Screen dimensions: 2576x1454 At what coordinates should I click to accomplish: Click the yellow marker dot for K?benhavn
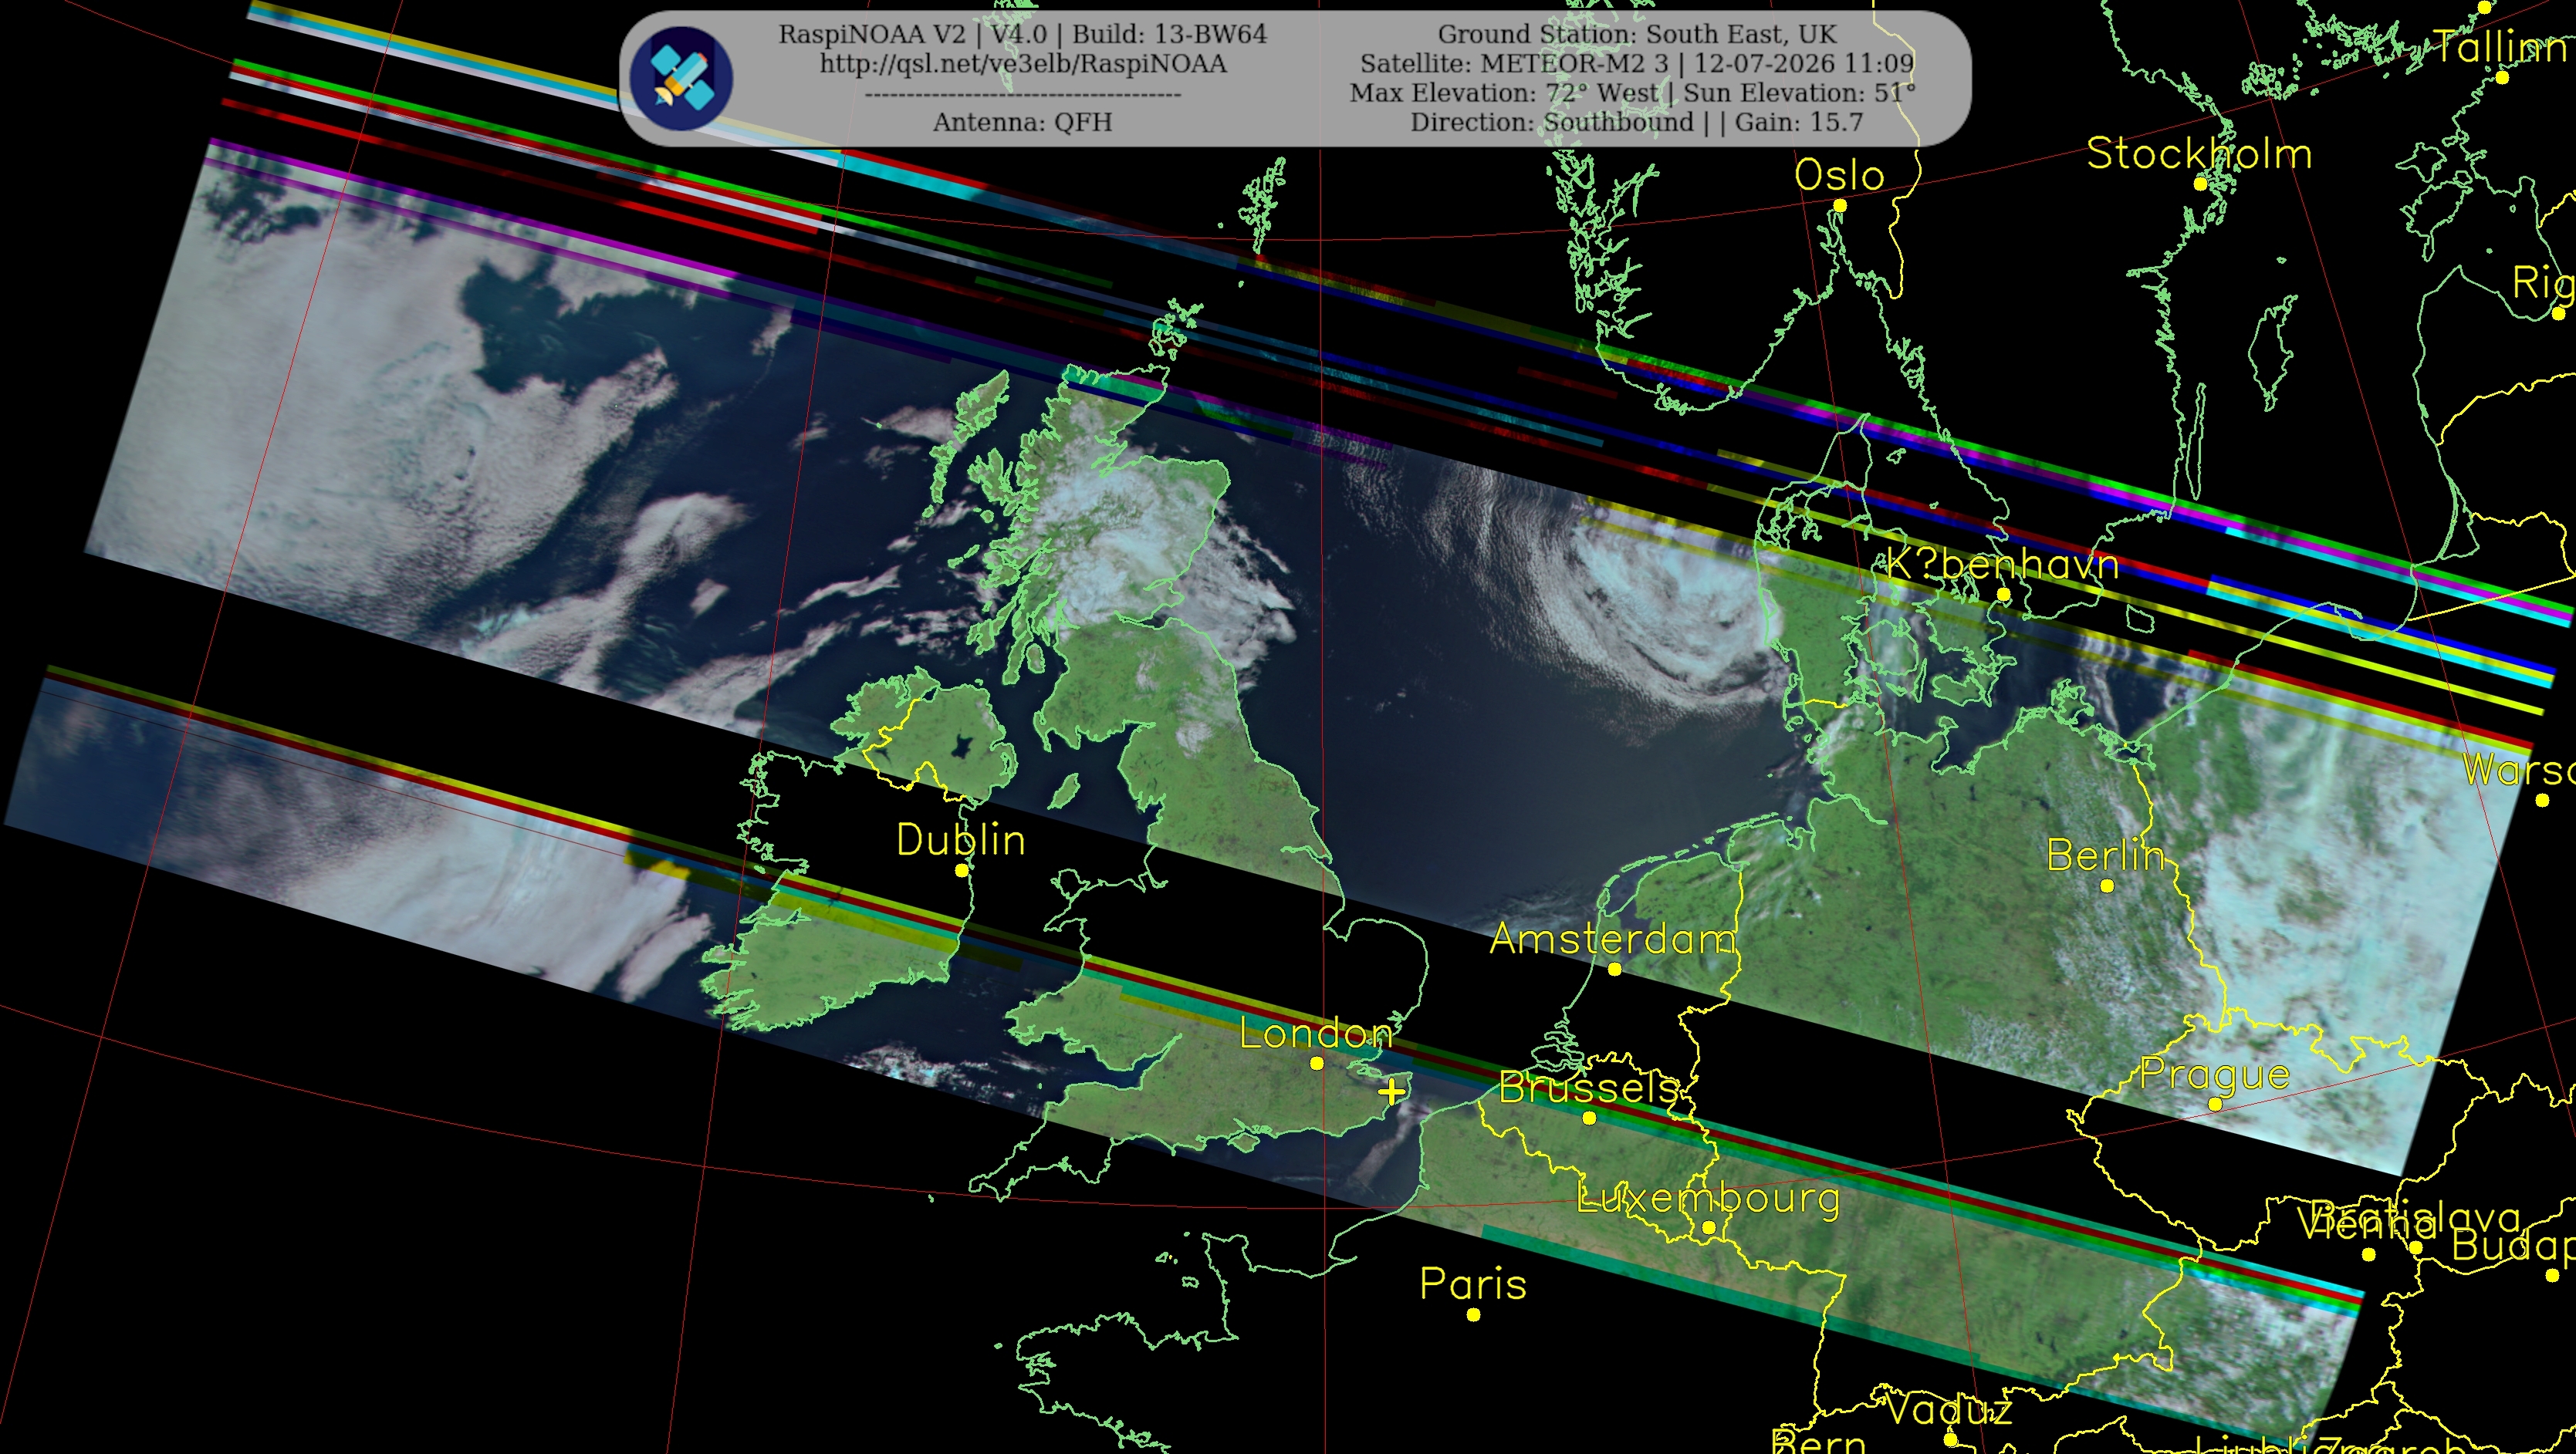click(x=2003, y=595)
